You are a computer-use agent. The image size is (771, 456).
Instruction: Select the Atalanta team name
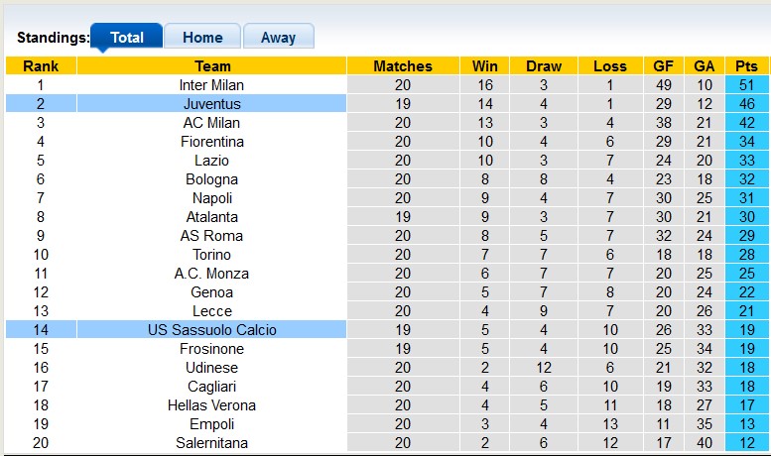[x=212, y=217]
